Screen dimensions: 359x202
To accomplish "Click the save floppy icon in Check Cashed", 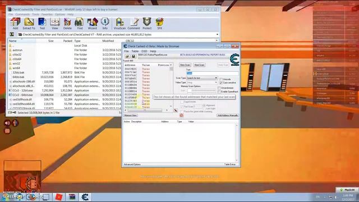I will tap(134, 56).
